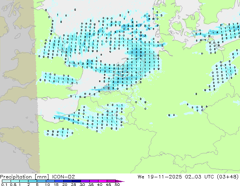Click the 45–50 mm legend swatch
240x186 pixels.
click(x=111, y=181)
